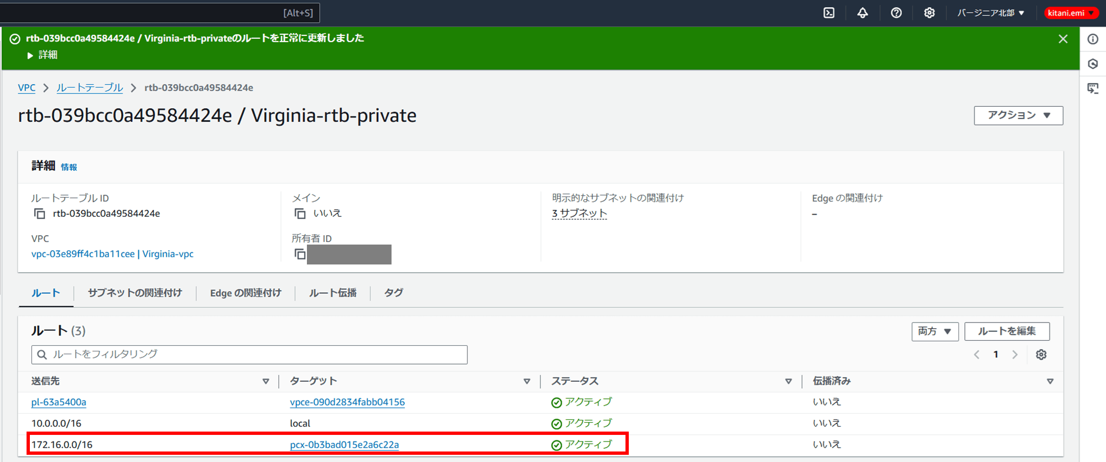Image resolution: width=1106 pixels, height=462 pixels.
Task: Open vpce-090d2834fabb04156 target link
Action: [x=347, y=402]
